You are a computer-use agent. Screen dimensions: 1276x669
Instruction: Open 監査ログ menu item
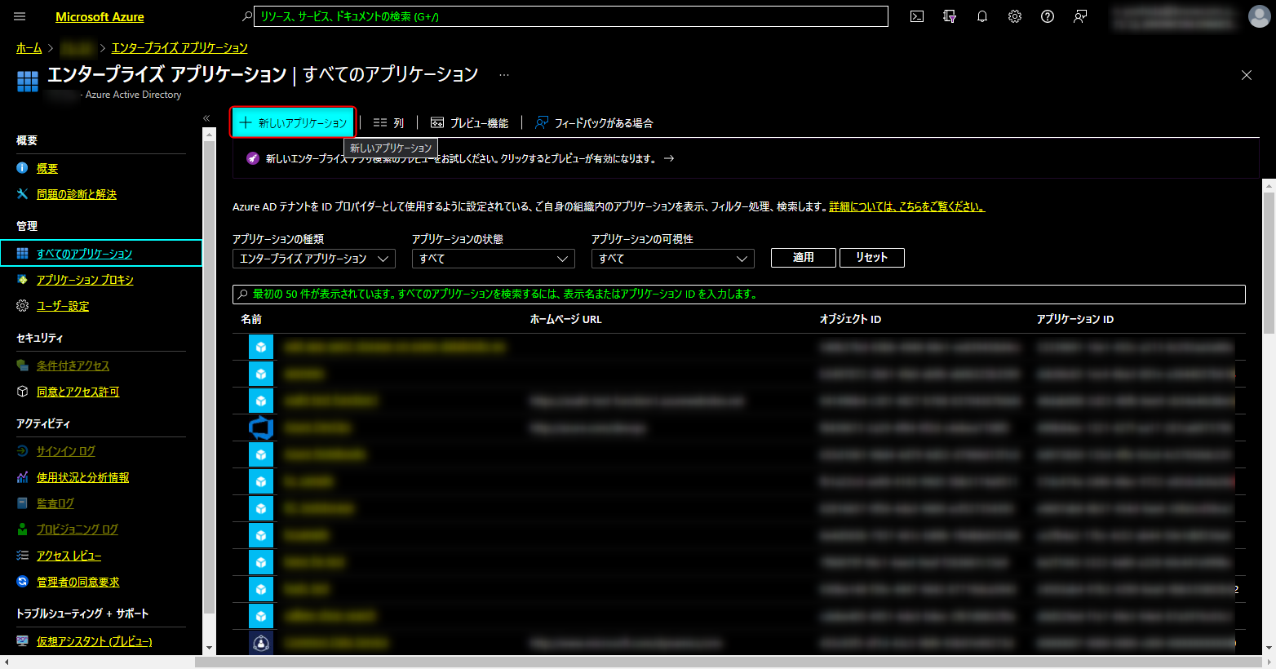pos(55,503)
